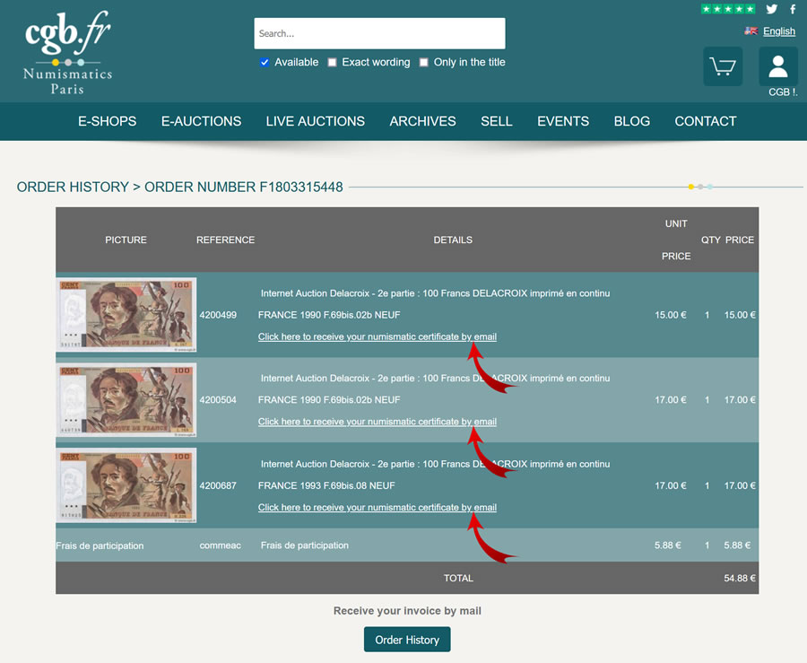Open banknote thumbnail for reference 4200504
Viewport: 807px width, 663px height.
(126, 400)
